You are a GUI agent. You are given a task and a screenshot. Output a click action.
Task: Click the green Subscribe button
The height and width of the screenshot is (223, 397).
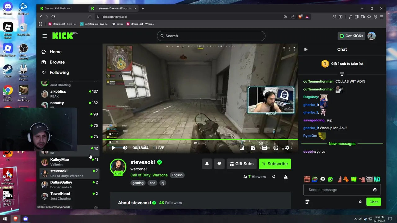tap(275, 164)
